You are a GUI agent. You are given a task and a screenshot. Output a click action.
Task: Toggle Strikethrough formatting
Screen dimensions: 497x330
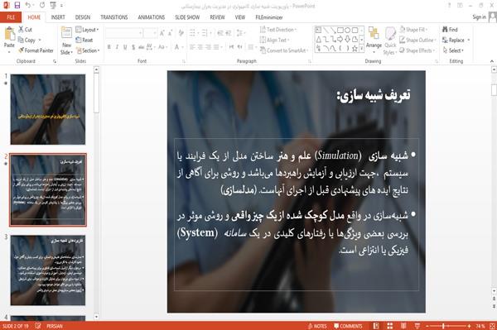click(x=141, y=47)
